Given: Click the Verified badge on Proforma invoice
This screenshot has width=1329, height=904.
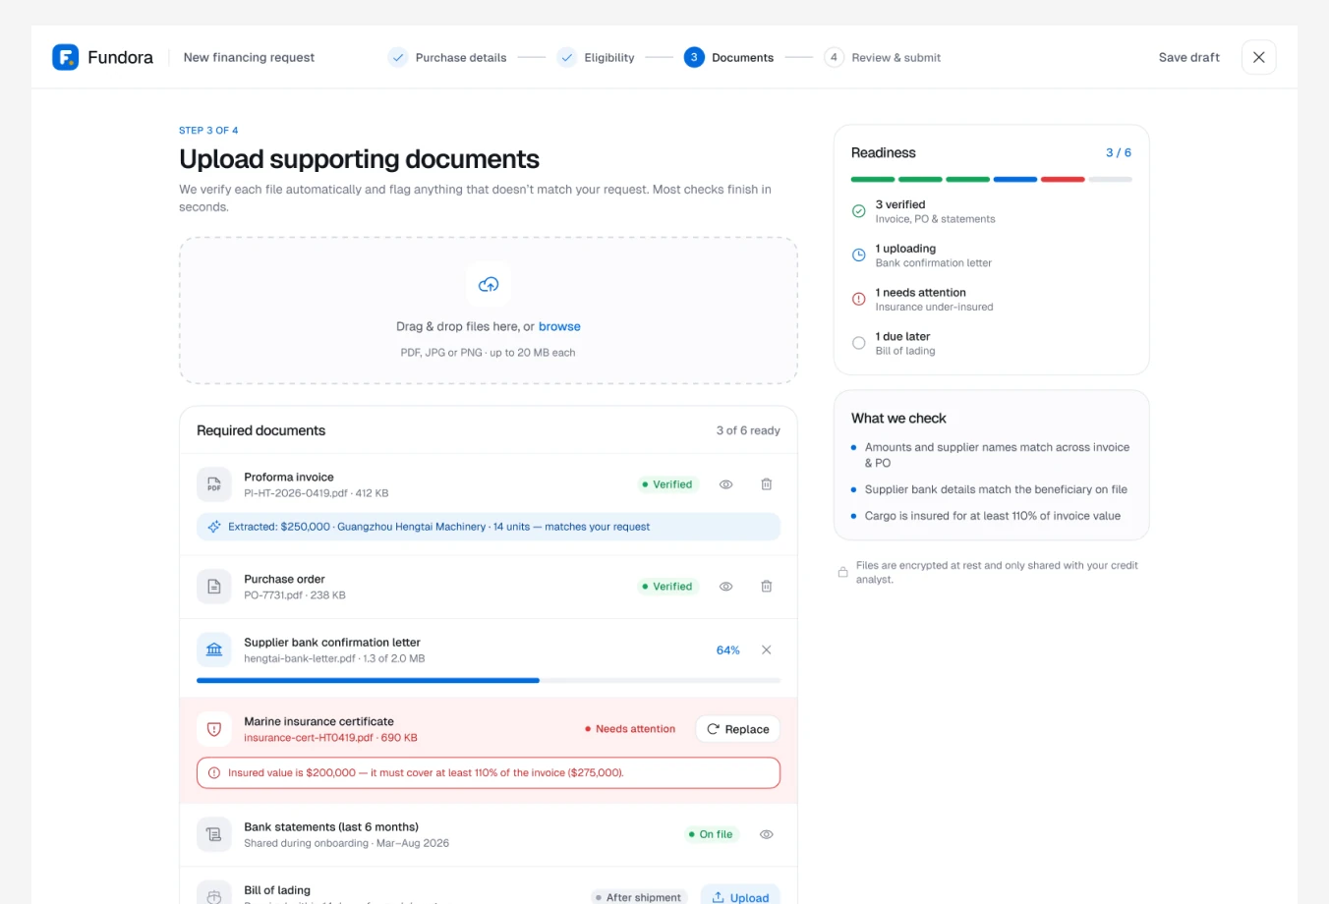Looking at the screenshot, I should 667,484.
